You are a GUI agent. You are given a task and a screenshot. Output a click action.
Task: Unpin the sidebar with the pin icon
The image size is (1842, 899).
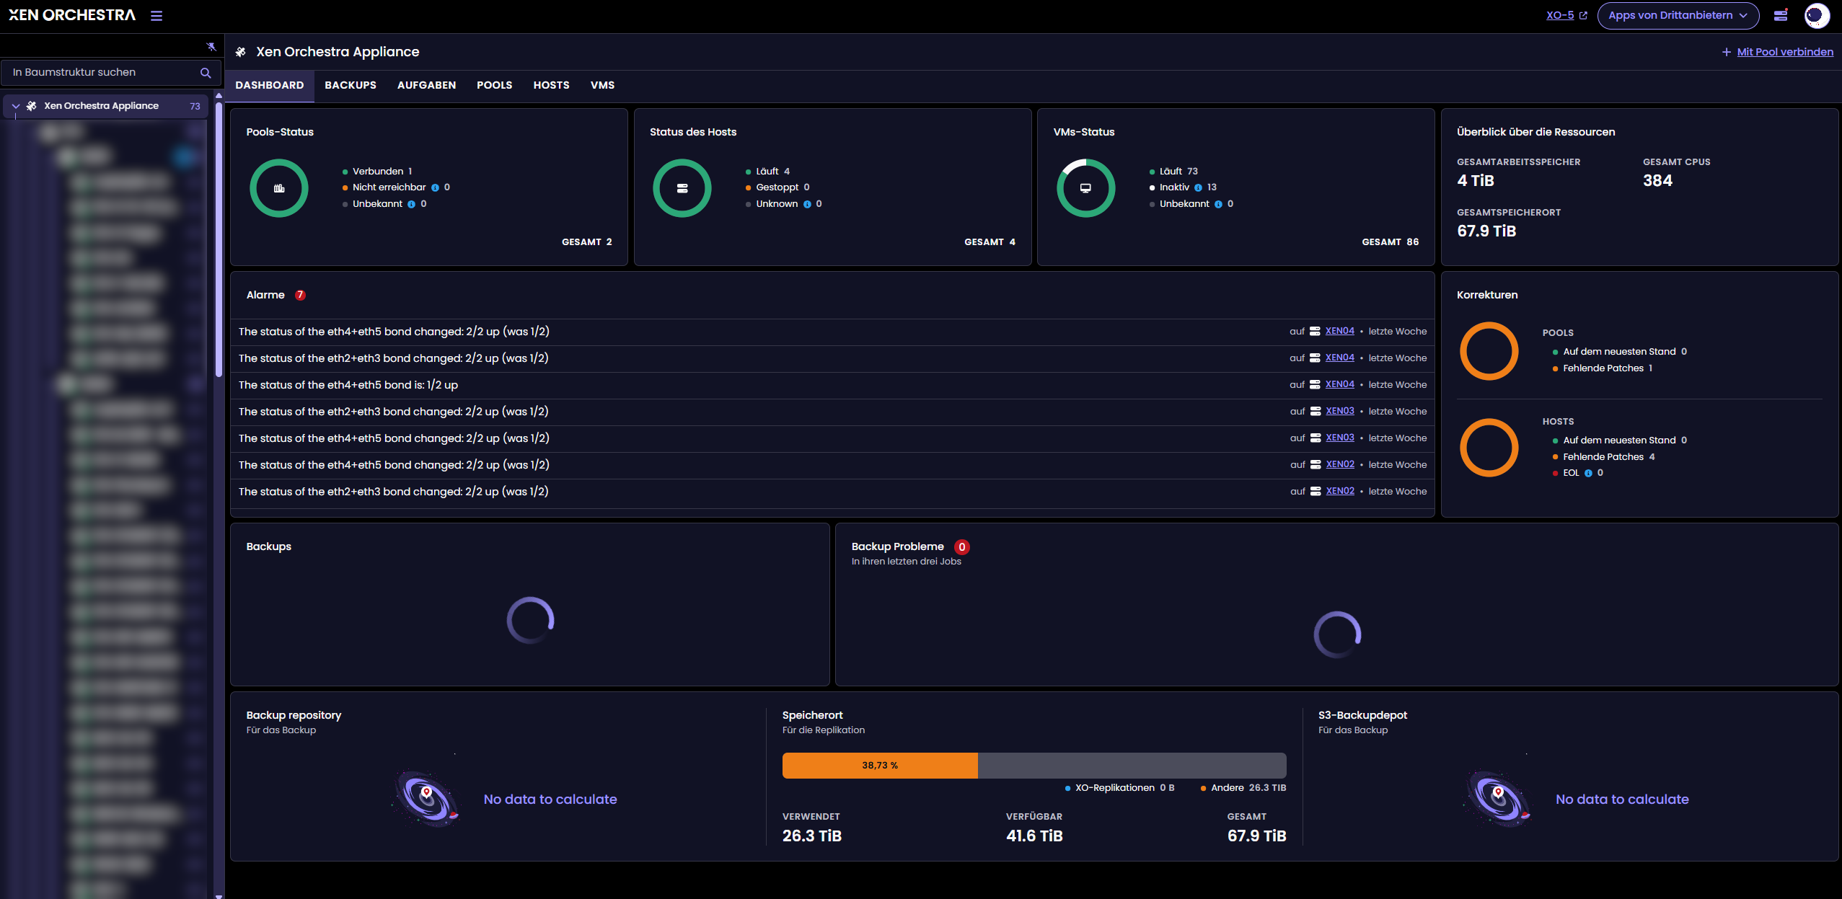pyautogui.click(x=211, y=47)
